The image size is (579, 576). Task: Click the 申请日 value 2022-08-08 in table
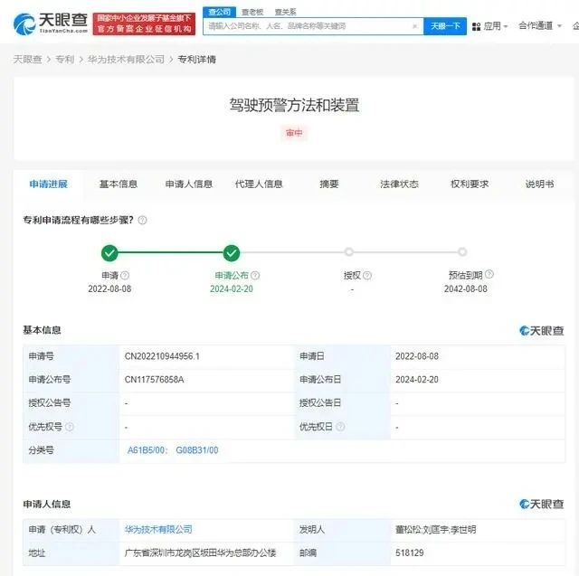pos(417,356)
